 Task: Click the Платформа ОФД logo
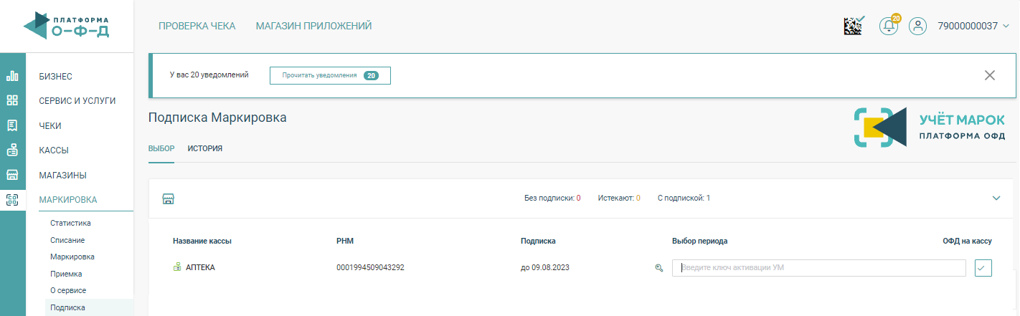pos(66,26)
